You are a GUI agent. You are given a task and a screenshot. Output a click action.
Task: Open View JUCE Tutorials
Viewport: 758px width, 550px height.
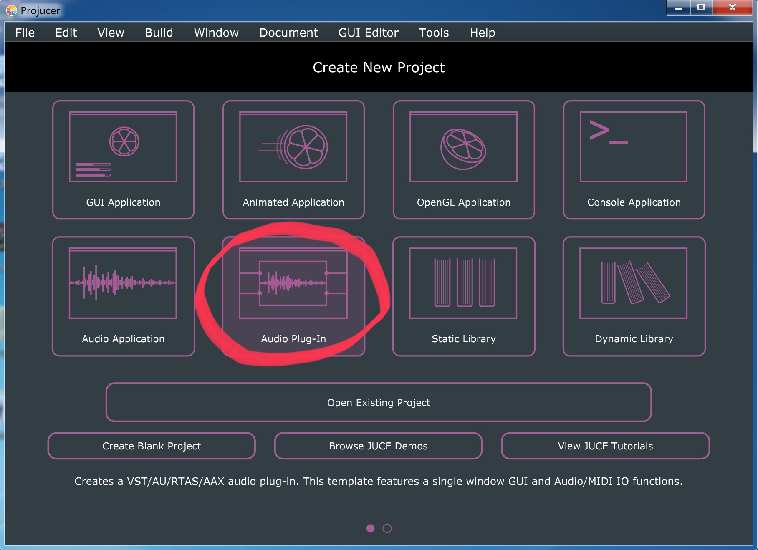click(605, 446)
